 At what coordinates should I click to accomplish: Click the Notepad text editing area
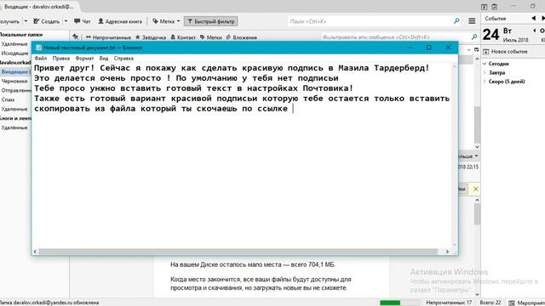coord(242,155)
